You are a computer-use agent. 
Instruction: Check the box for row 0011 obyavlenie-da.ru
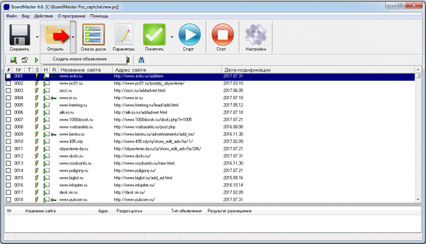[9, 149]
